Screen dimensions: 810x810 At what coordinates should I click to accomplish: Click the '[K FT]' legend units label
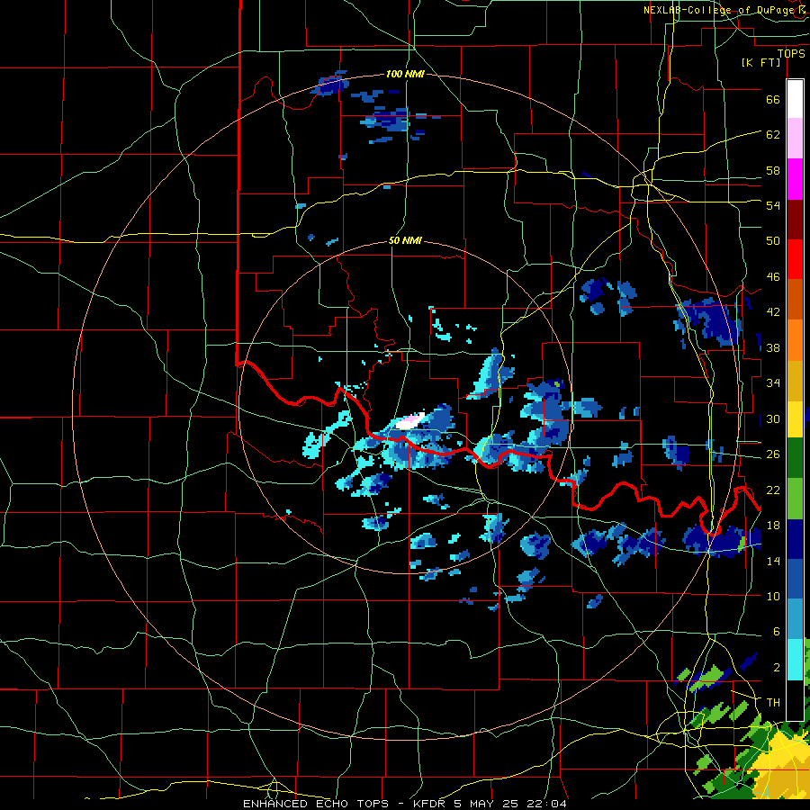pyautogui.click(x=760, y=63)
